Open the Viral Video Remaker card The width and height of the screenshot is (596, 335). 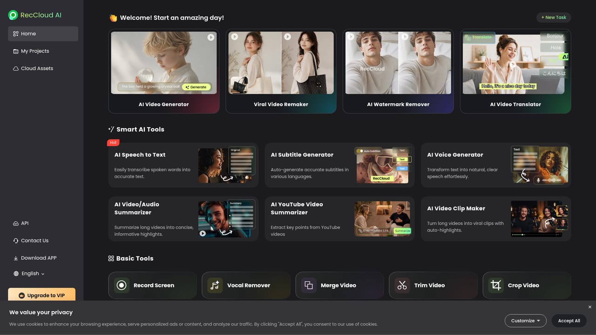pyautogui.click(x=281, y=71)
